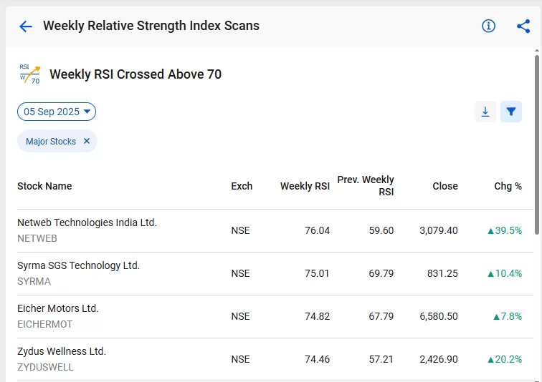Go back using the left arrow icon
Viewport: 542px width, 382px height.
coord(26,26)
